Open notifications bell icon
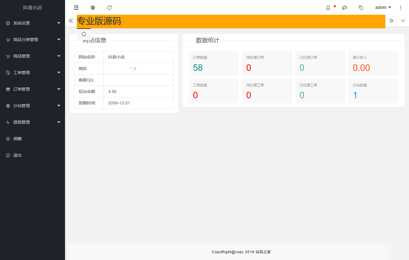 coord(328,7)
